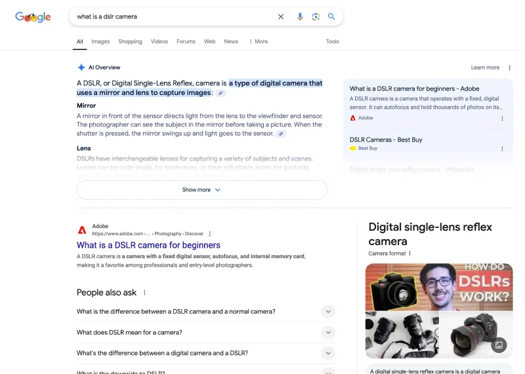The height and width of the screenshot is (374, 525).
Task: Click image gallery icon on camera thumbnail
Action: click(x=499, y=345)
